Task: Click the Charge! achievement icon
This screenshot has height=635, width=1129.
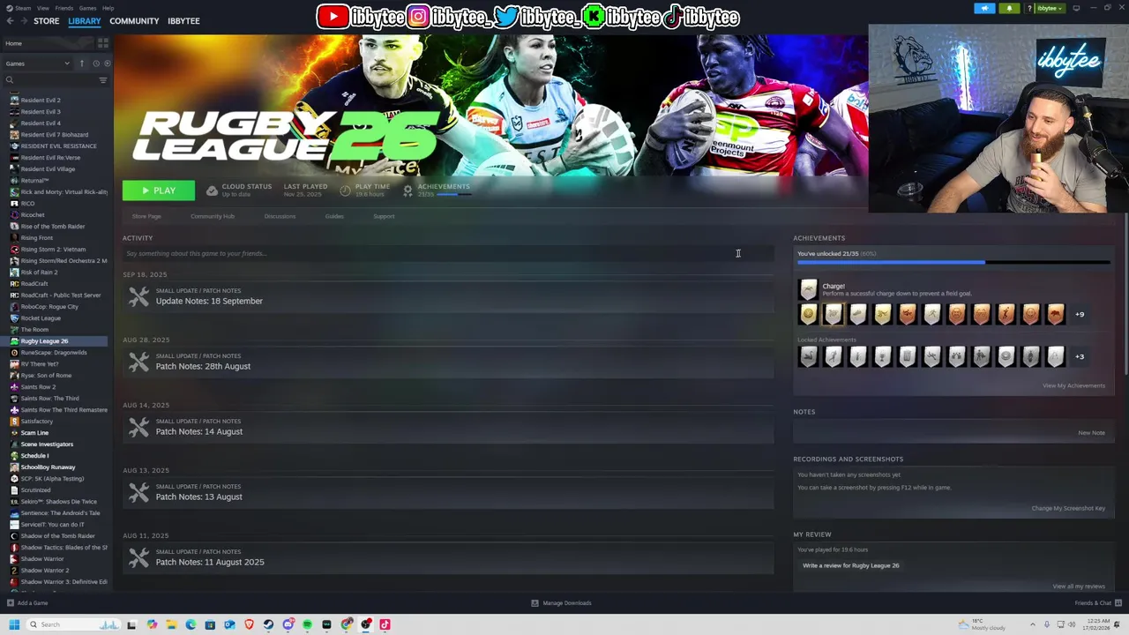Action: (808, 289)
